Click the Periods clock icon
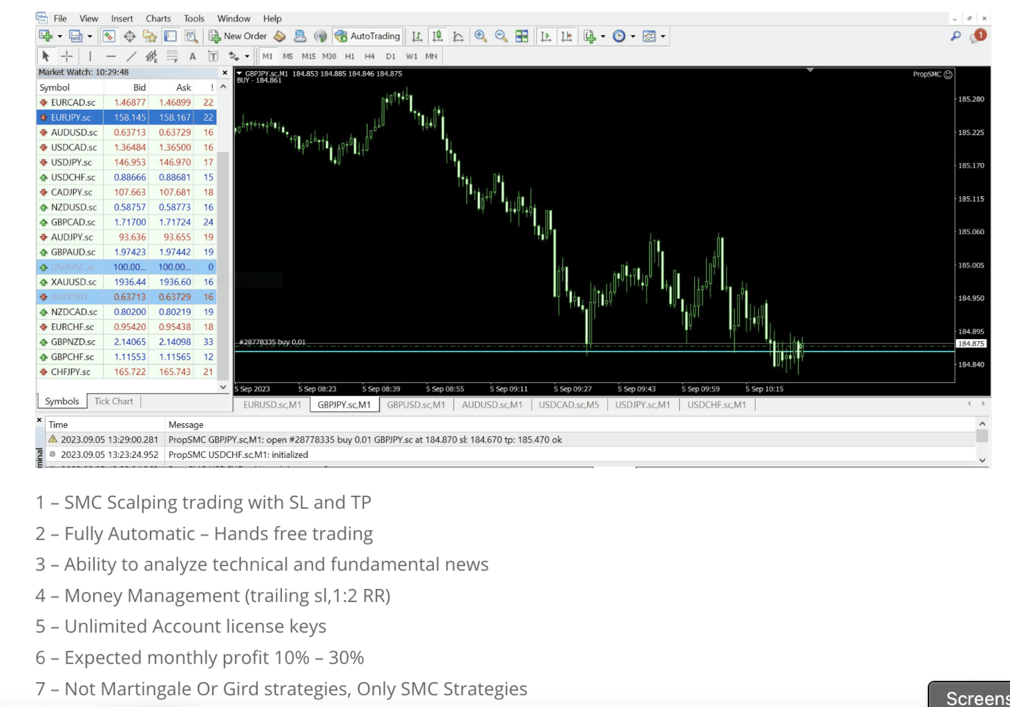1010x707 pixels. pyautogui.click(x=619, y=36)
